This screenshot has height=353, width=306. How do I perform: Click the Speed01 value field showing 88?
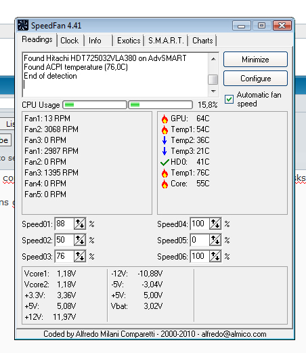click(x=64, y=224)
